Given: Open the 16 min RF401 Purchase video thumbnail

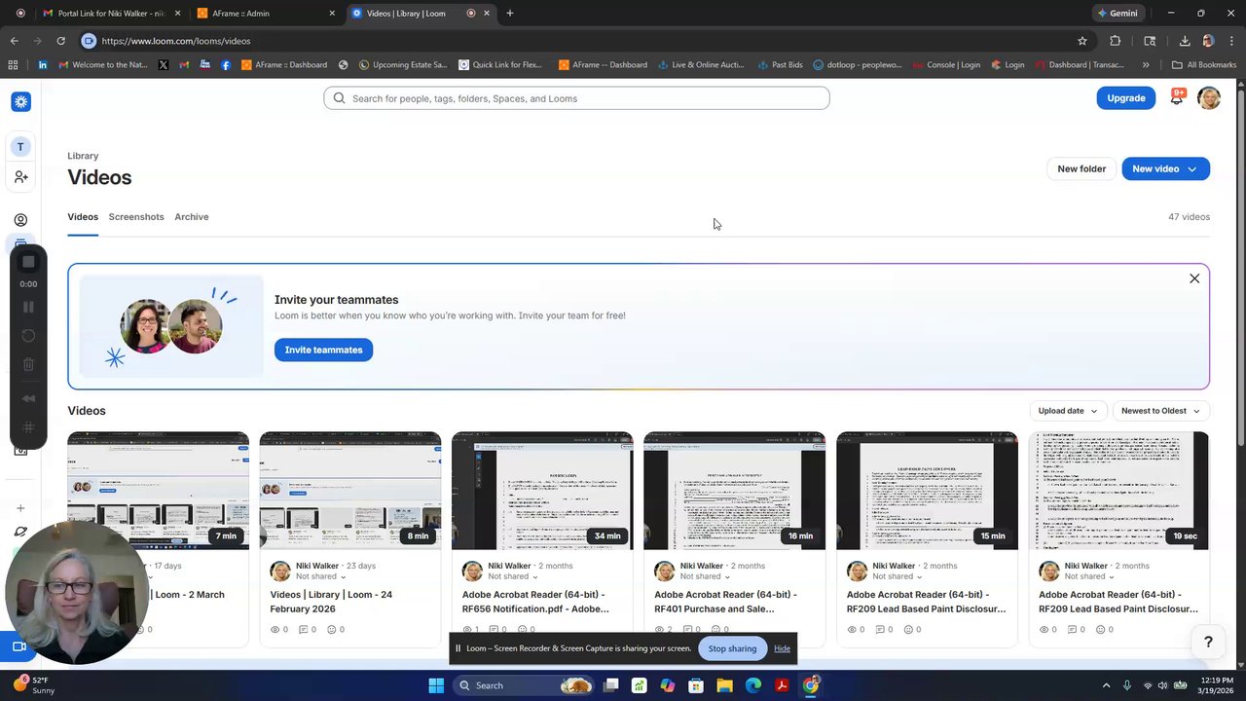Looking at the screenshot, I should tap(735, 491).
